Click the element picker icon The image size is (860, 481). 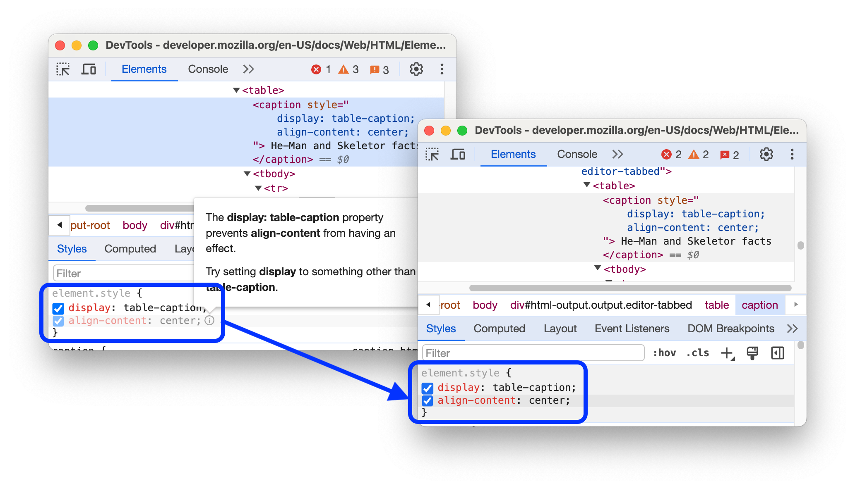63,69
